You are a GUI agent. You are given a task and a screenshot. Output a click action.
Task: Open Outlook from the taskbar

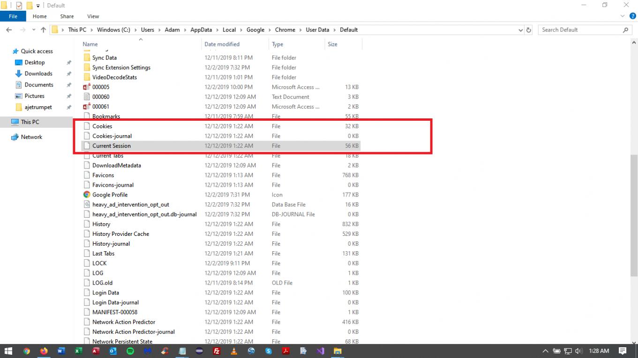pos(113,351)
